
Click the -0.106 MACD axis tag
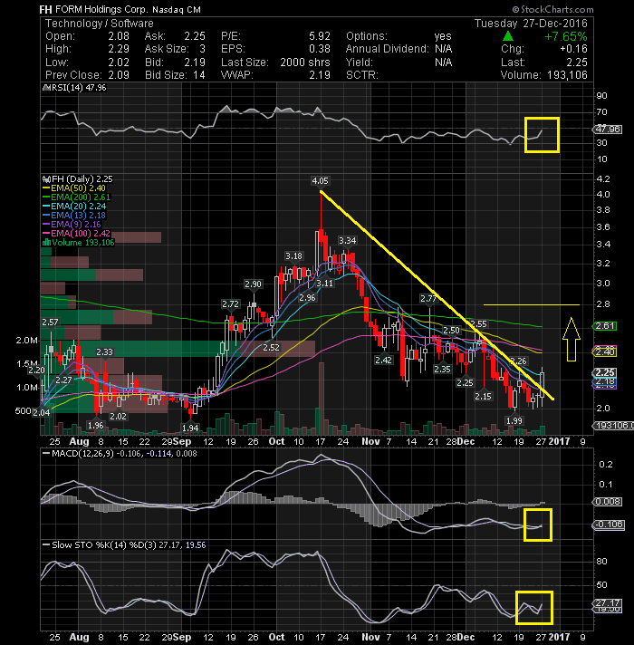610,525
